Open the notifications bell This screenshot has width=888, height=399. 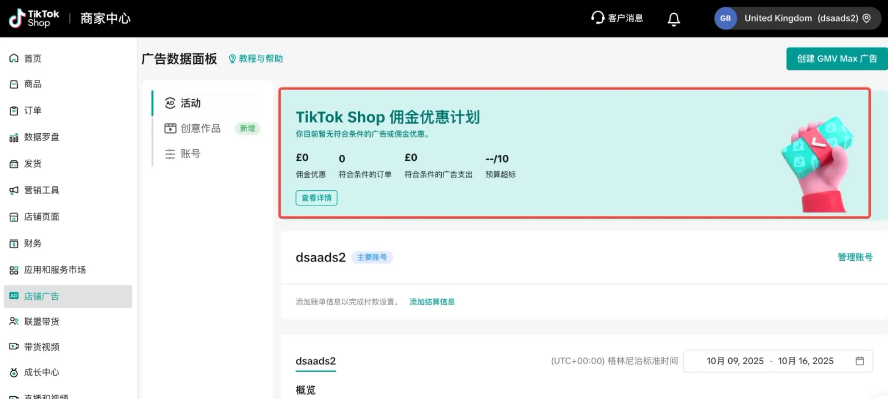674,19
